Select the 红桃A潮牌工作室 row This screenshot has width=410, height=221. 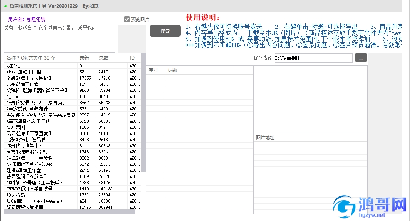click(73, 170)
